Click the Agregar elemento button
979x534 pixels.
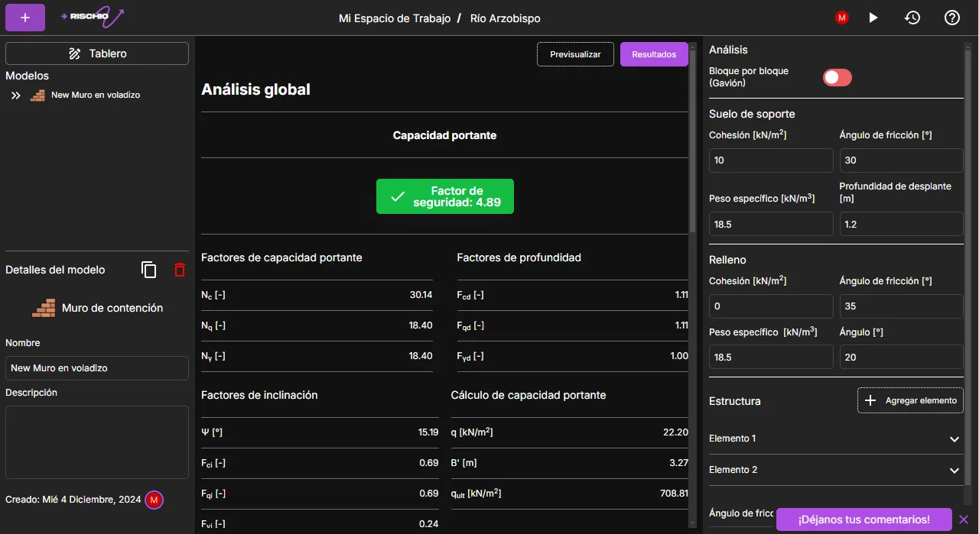click(x=910, y=400)
